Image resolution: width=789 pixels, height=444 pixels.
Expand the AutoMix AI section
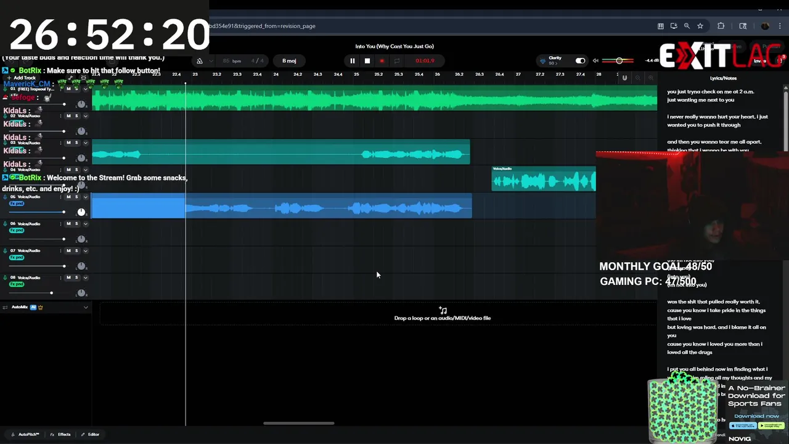click(x=86, y=307)
